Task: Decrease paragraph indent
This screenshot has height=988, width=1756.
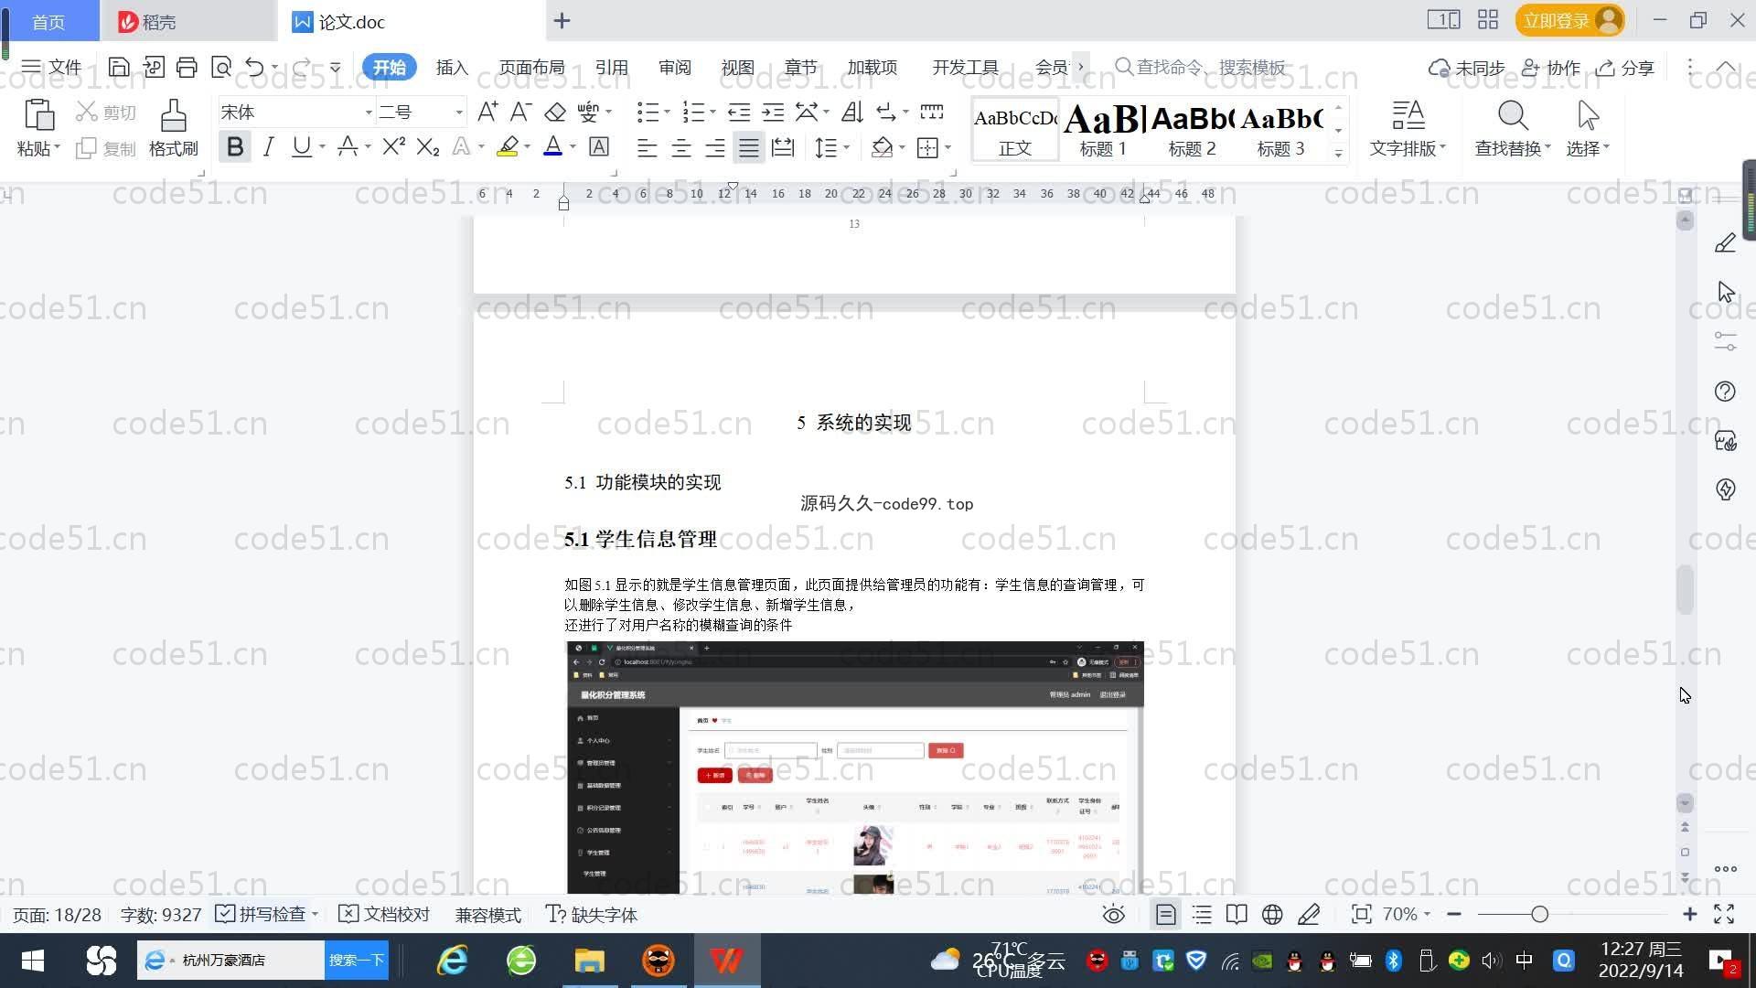Action: coord(739,112)
